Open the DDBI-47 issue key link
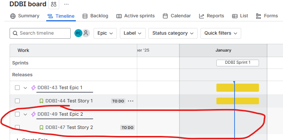Screen dimensions: 283x140 55,127
